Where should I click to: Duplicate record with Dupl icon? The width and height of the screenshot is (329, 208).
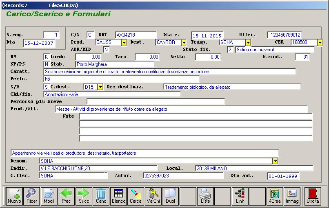tap(170, 196)
